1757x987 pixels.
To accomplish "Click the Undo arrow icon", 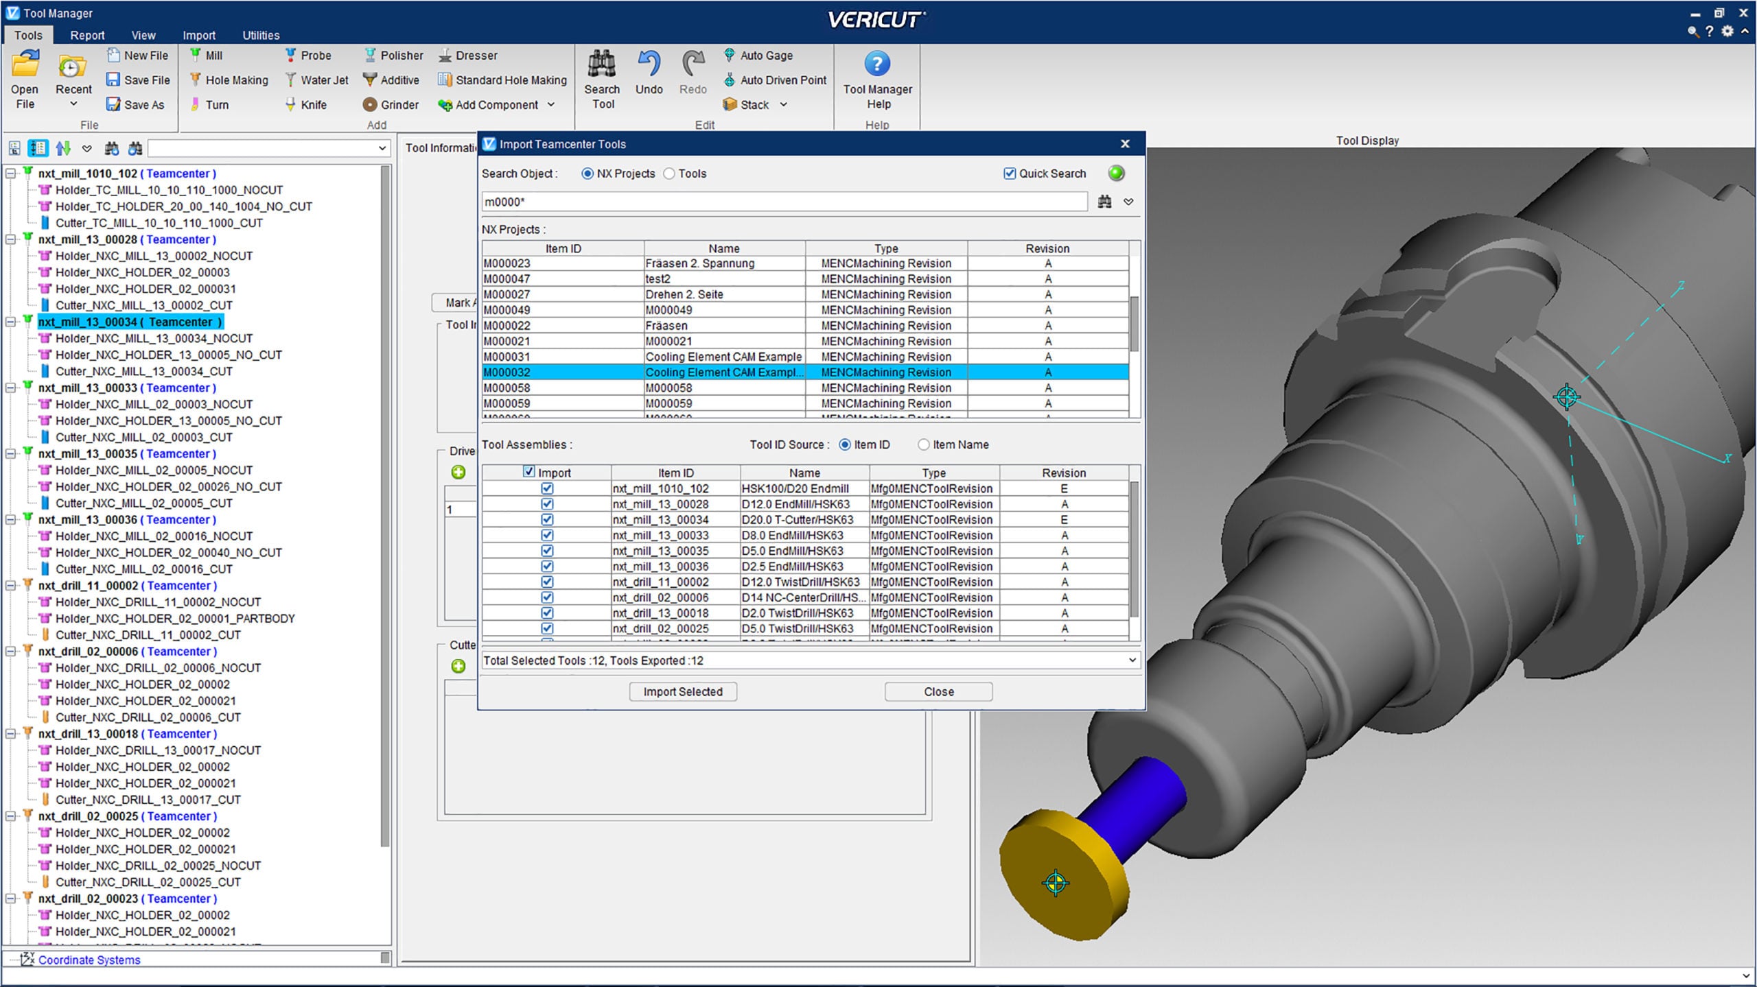I will (x=649, y=64).
